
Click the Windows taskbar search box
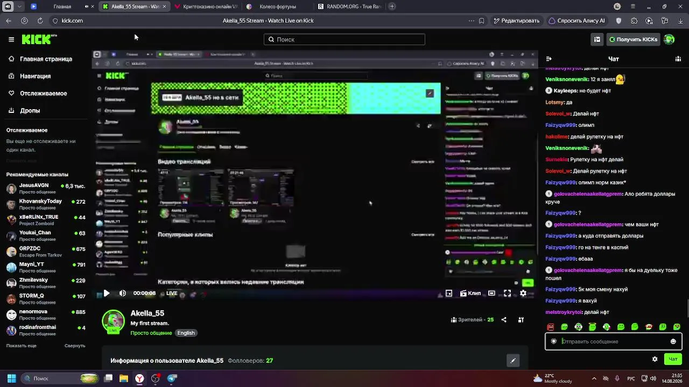pyautogui.click(x=60, y=378)
